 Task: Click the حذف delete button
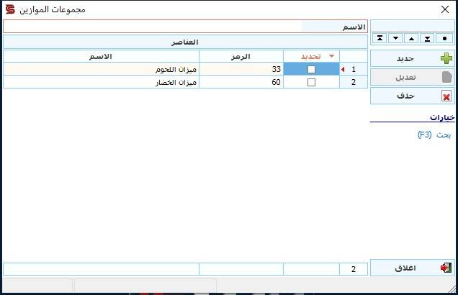(413, 96)
